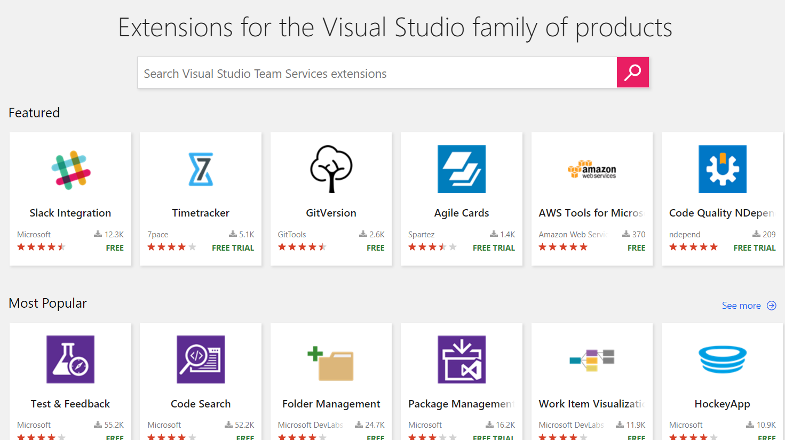
Task: Open the Work Item Visualization title
Action: (x=592, y=404)
